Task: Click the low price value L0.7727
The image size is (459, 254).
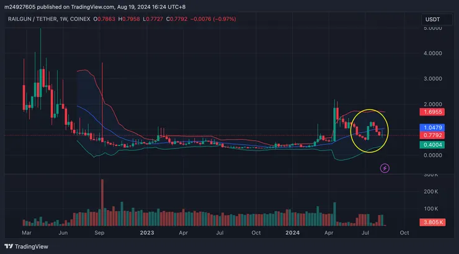Action: [153, 19]
